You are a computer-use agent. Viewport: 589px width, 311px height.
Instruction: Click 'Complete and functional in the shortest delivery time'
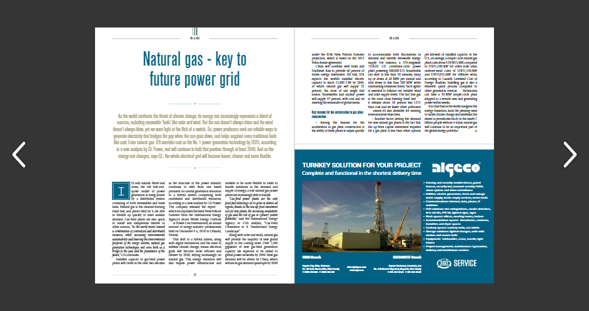[x=361, y=174]
